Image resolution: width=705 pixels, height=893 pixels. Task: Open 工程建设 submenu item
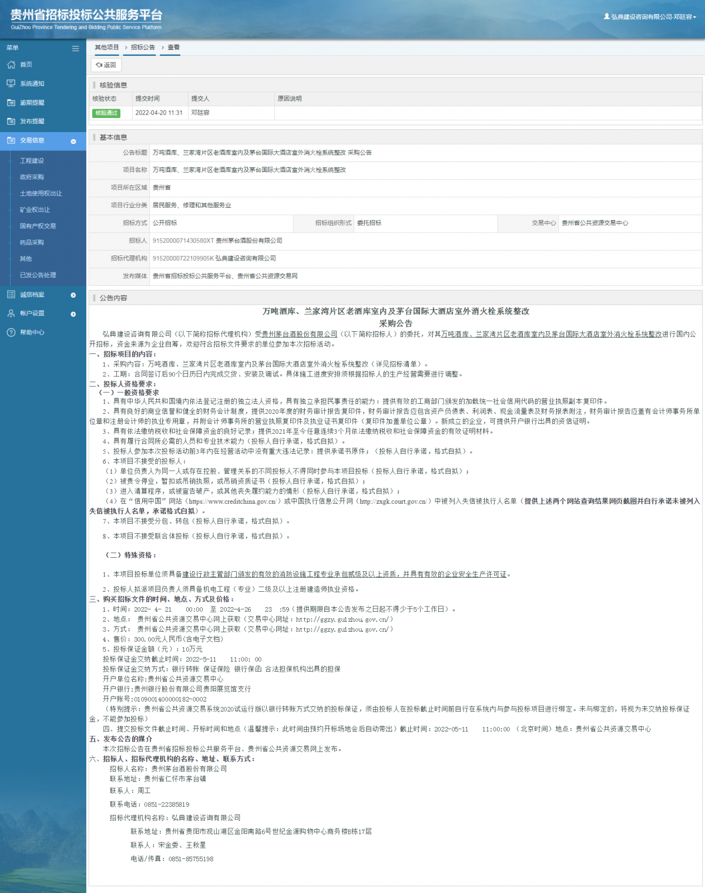click(x=32, y=160)
